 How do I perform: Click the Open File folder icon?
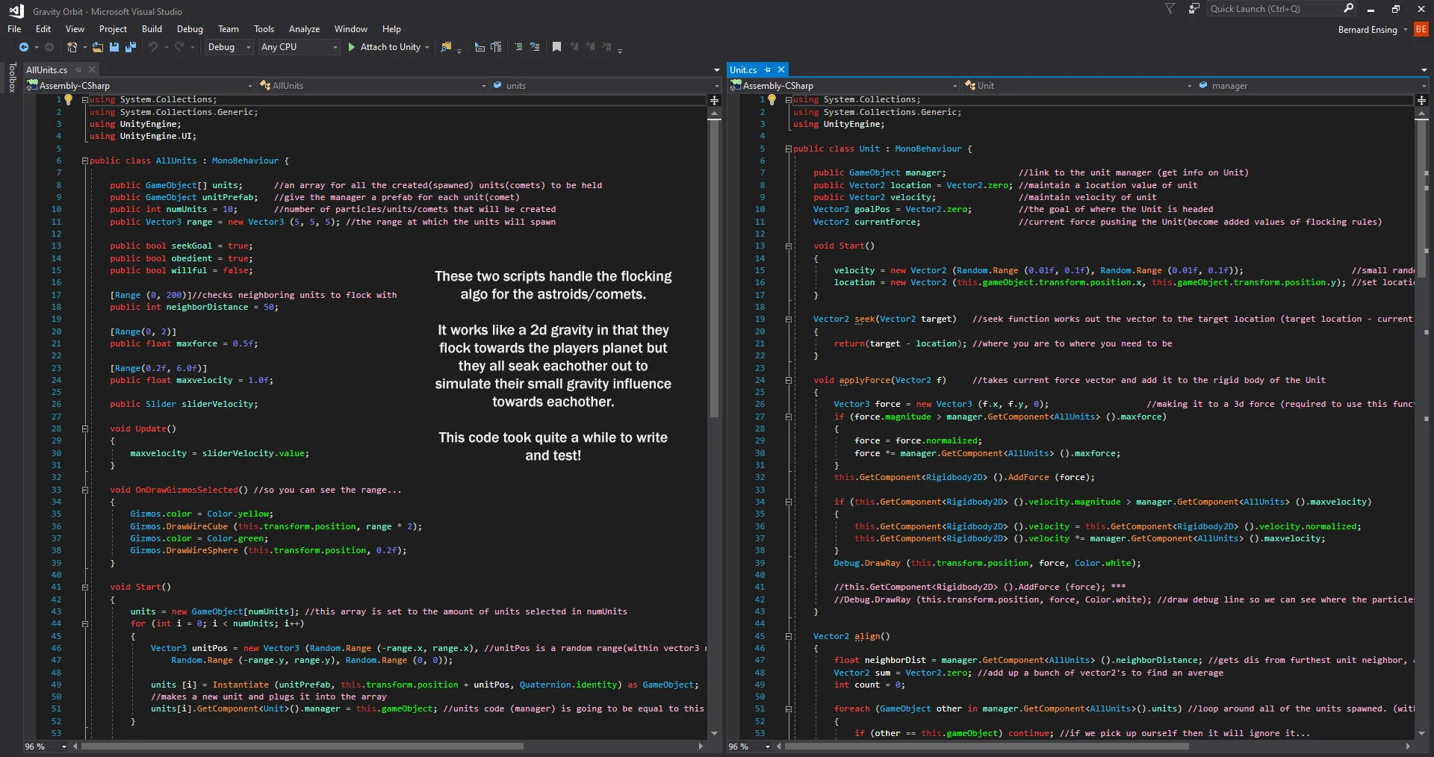[x=97, y=46]
